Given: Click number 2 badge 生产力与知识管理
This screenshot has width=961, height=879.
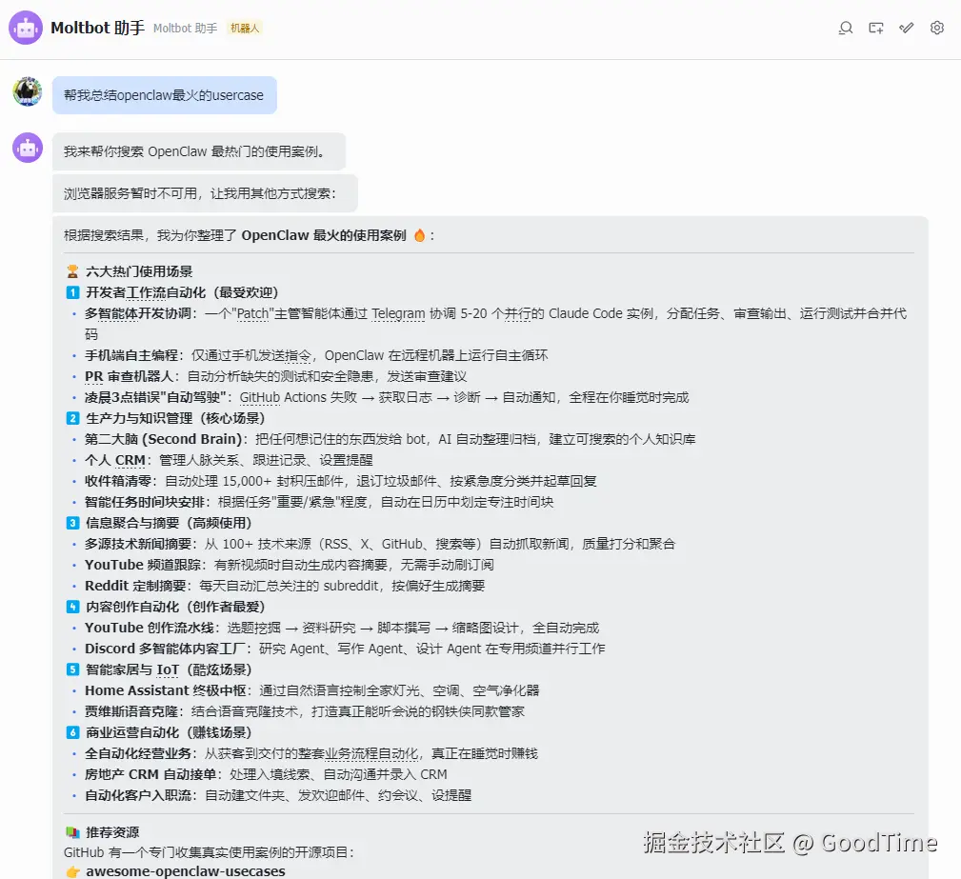Looking at the screenshot, I should point(72,418).
